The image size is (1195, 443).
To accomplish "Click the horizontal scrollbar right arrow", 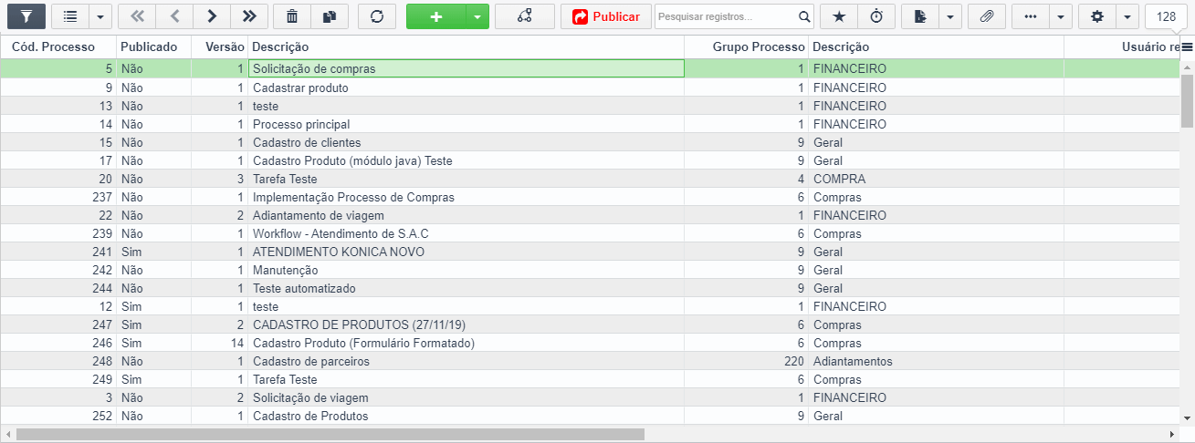I will coord(1172,435).
